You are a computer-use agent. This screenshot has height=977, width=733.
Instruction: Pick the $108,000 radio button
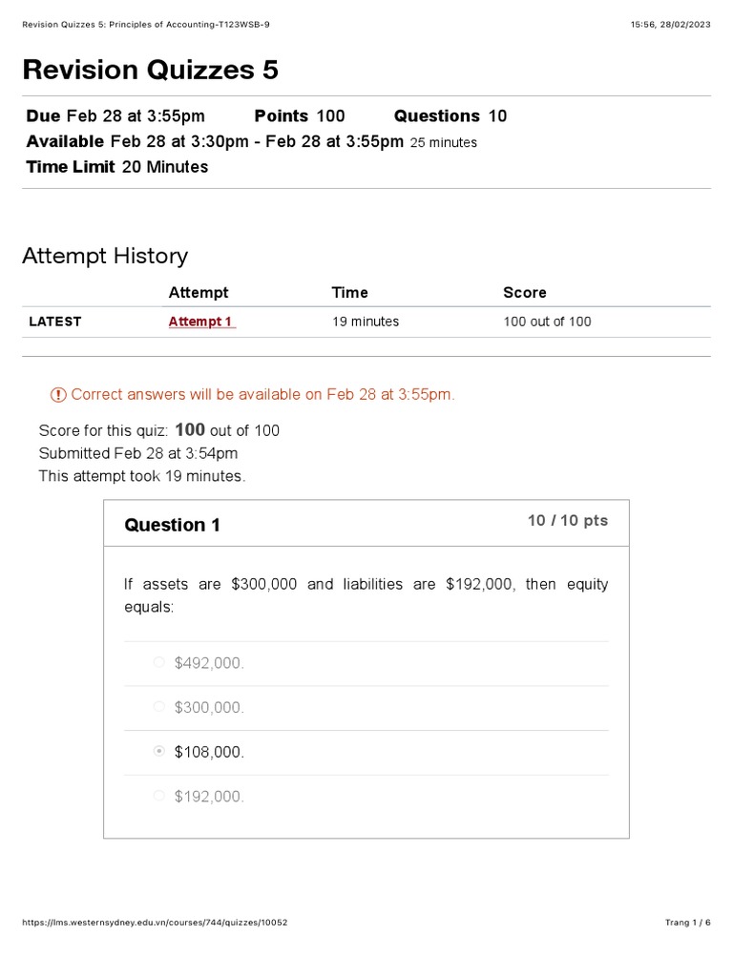[x=159, y=752]
